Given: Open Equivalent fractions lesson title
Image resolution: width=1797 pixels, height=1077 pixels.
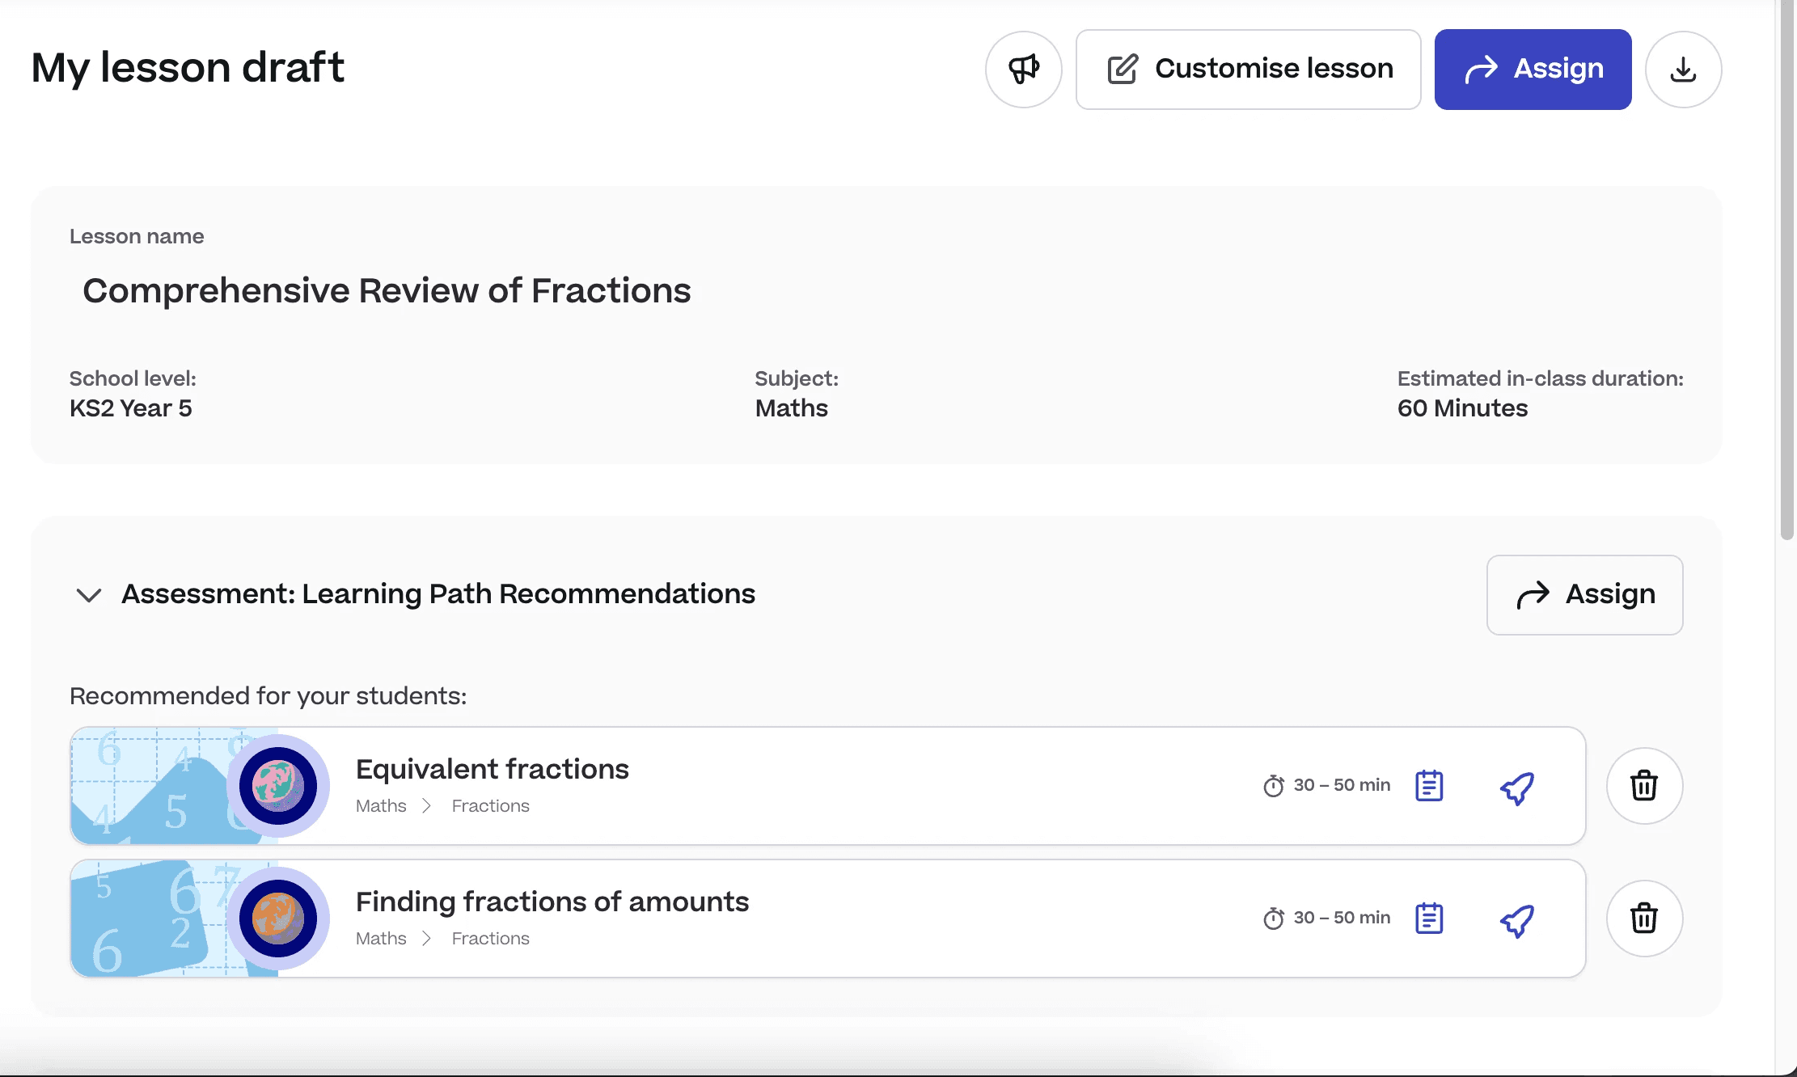Looking at the screenshot, I should pos(492,769).
